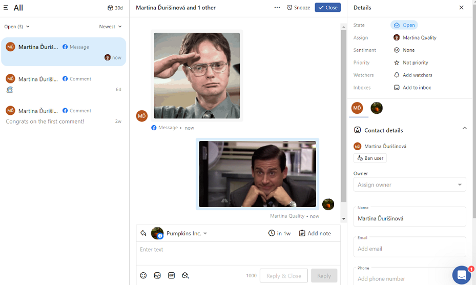
Task: Expand the Open (3) status filter
Action: coord(17,27)
